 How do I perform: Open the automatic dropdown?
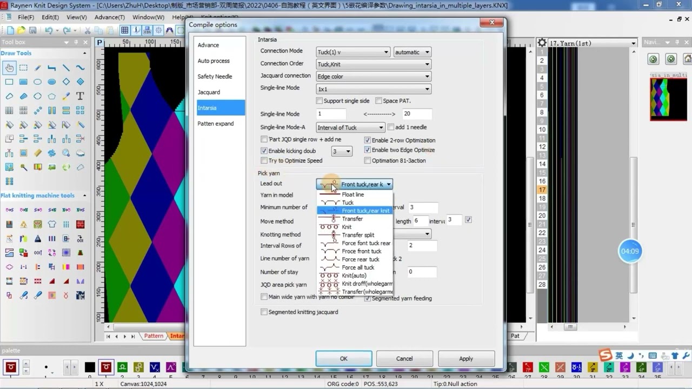pyautogui.click(x=412, y=52)
